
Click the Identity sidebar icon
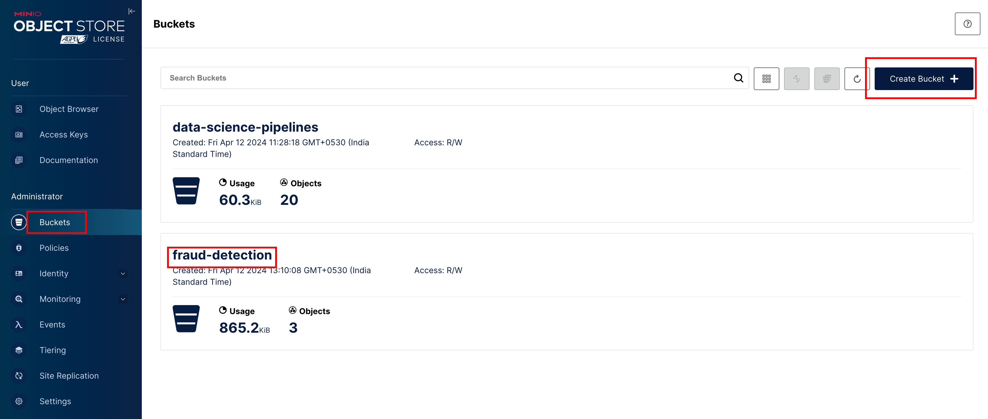point(19,273)
